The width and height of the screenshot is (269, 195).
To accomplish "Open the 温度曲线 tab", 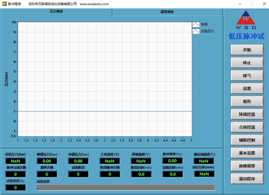I will pyautogui.click(x=167, y=12).
